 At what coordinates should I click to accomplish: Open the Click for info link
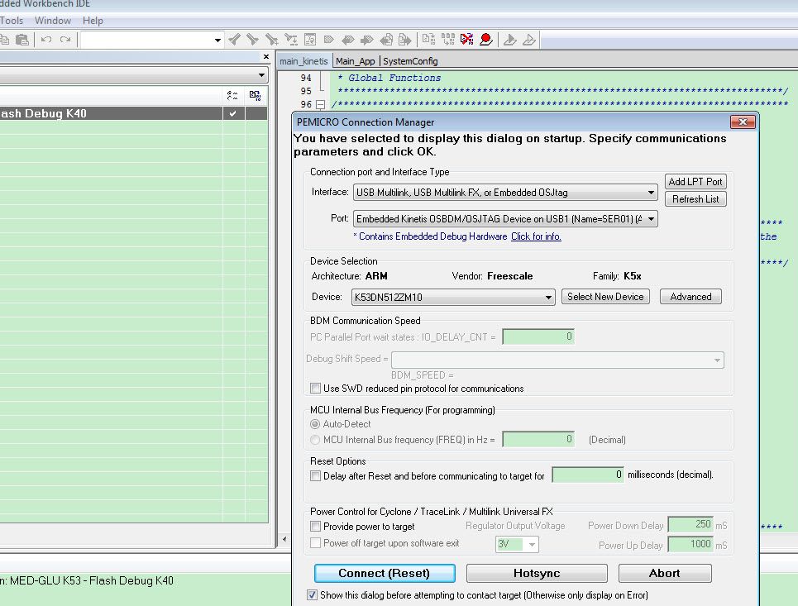click(x=536, y=236)
